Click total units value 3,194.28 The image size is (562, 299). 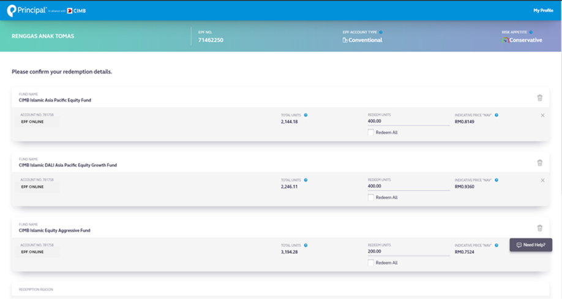[289, 252]
